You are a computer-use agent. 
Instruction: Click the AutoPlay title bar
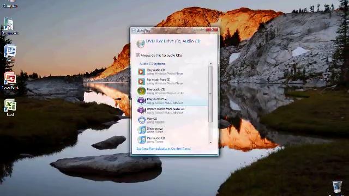[163, 30]
